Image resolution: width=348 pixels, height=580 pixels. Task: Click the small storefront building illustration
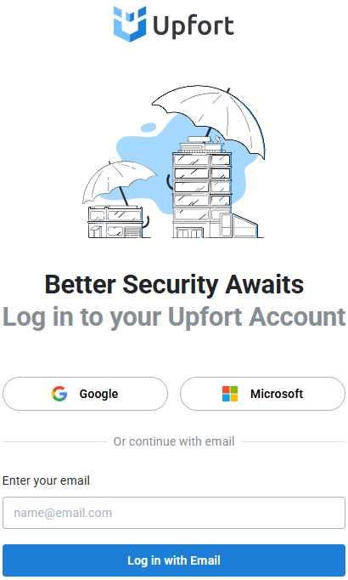point(115,222)
